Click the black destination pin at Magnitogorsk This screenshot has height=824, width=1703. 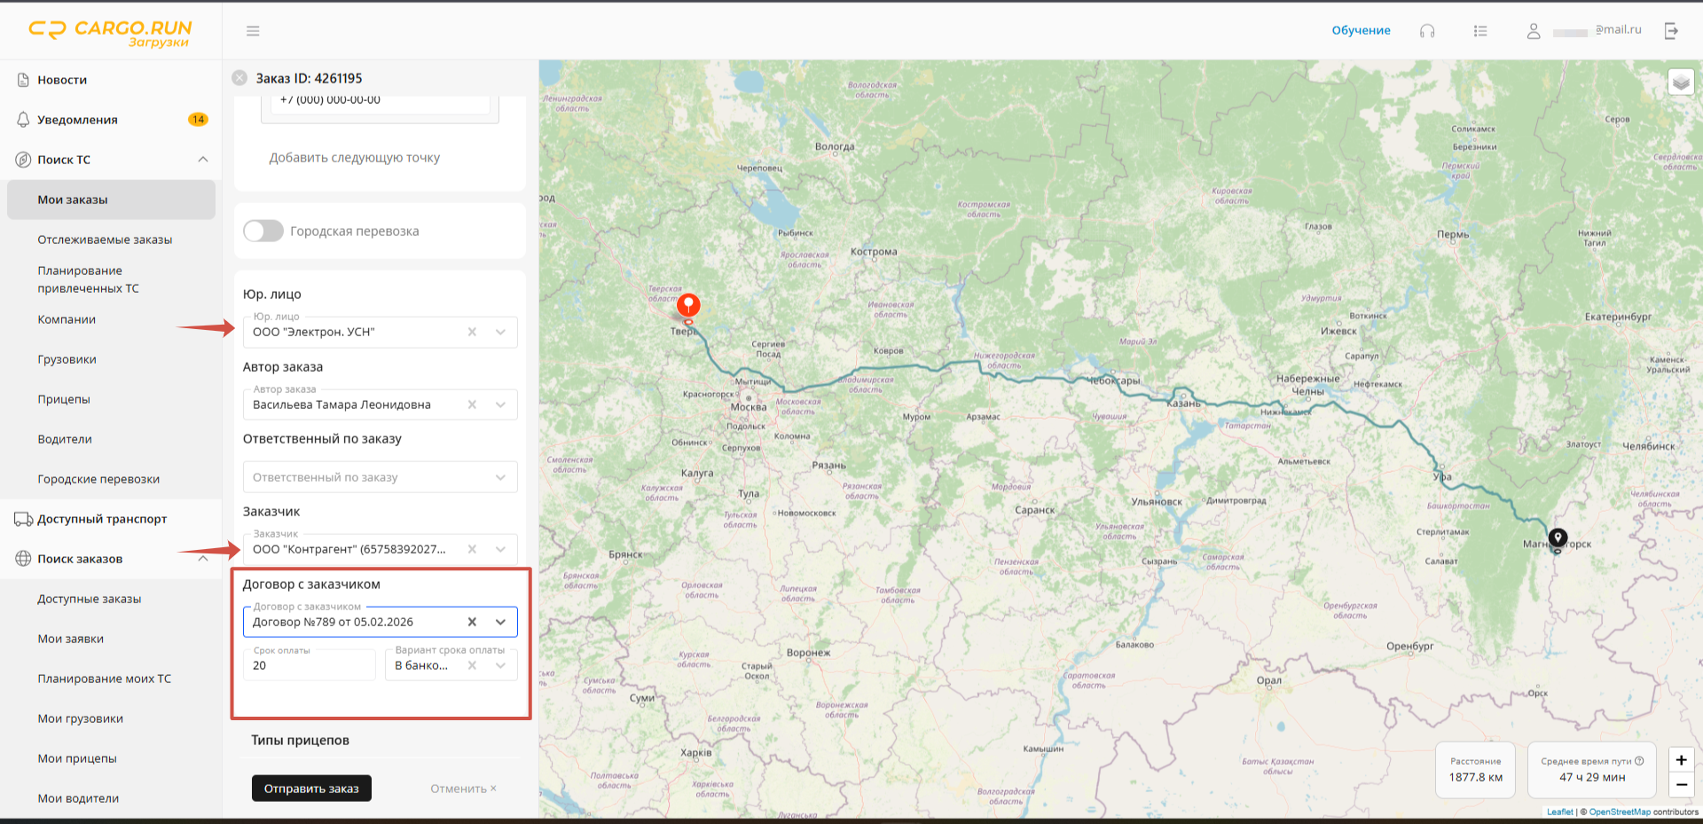1558,538
